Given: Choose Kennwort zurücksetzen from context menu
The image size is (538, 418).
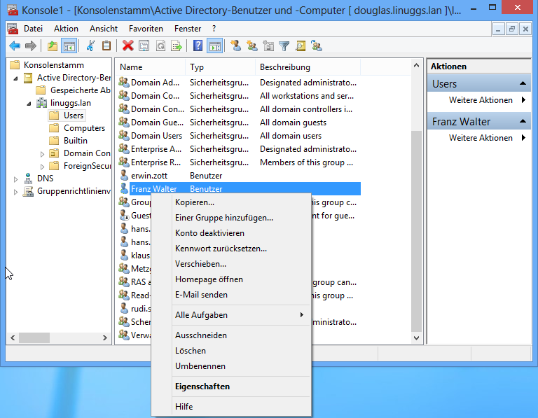Looking at the screenshot, I should 221,249.
